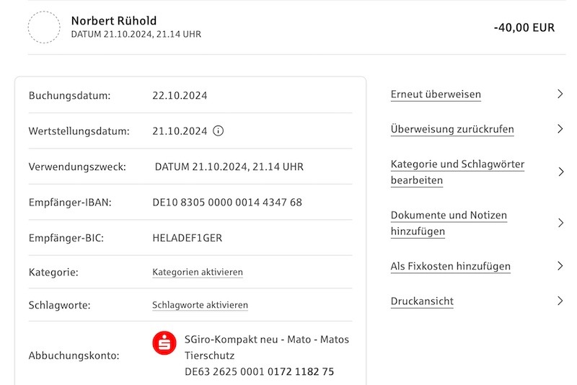Open Dokumente und Notizen hinzufügen
The height and width of the screenshot is (385, 577).
pyautogui.click(x=449, y=224)
